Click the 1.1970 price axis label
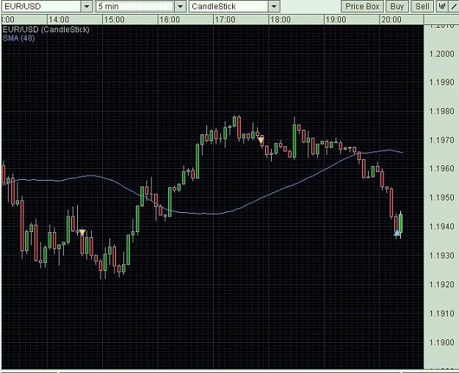 click(441, 140)
